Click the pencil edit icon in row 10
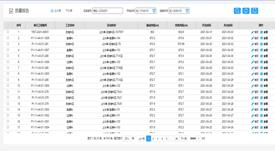 coord(252,86)
